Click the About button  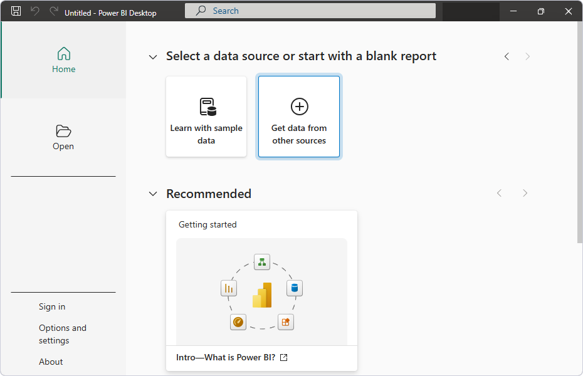(51, 362)
